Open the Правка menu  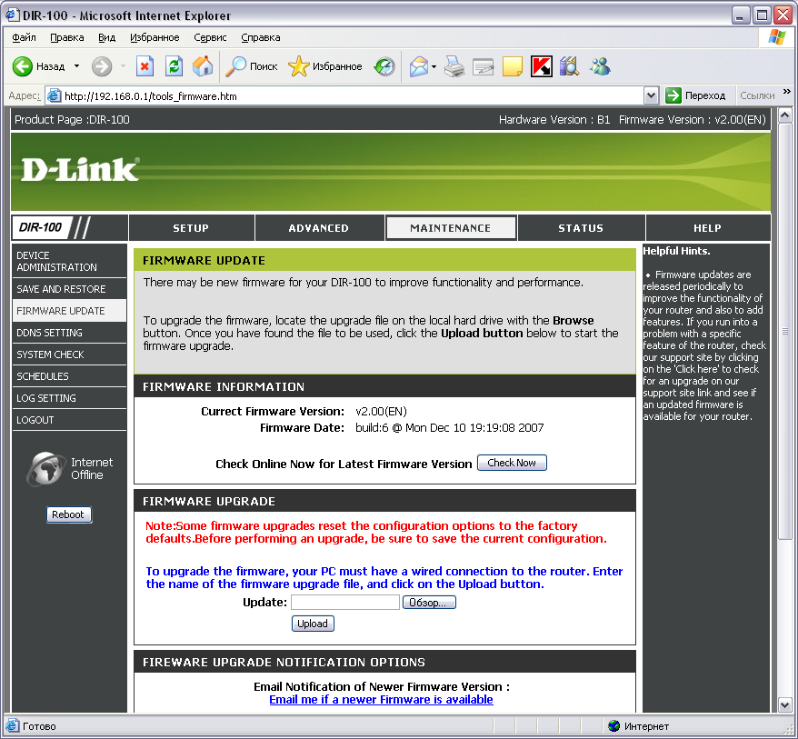pyautogui.click(x=66, y=37)
